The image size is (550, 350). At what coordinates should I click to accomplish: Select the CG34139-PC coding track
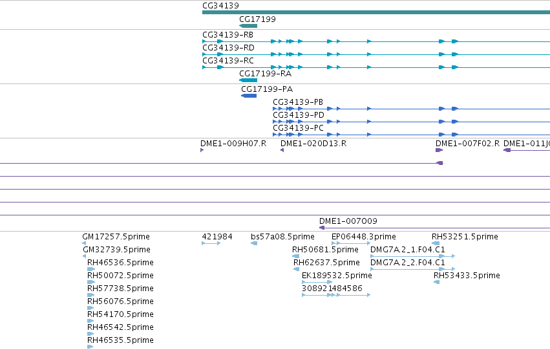click(412, 135)
